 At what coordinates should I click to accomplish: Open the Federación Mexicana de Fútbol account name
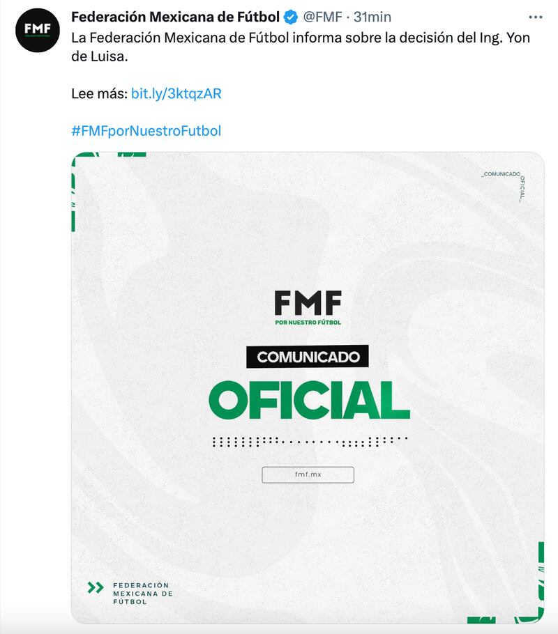point(176,17)
